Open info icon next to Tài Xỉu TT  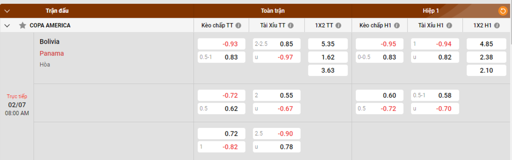291,26
